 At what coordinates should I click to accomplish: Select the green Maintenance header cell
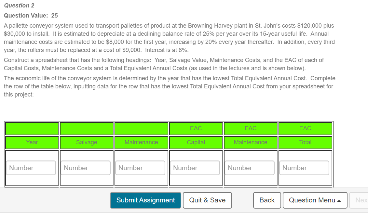point(141,142)
